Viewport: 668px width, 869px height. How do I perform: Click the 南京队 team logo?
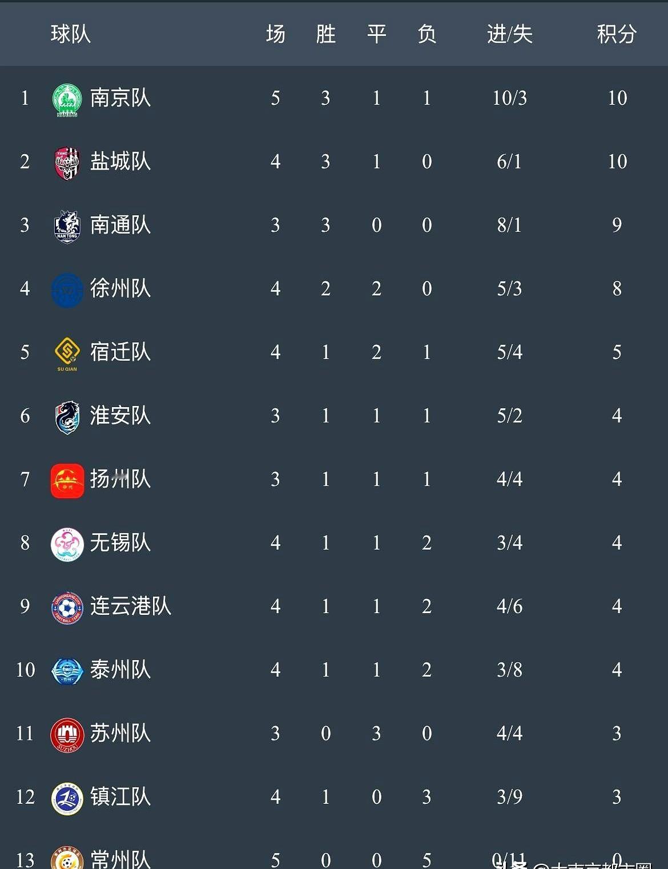point(67,99)
